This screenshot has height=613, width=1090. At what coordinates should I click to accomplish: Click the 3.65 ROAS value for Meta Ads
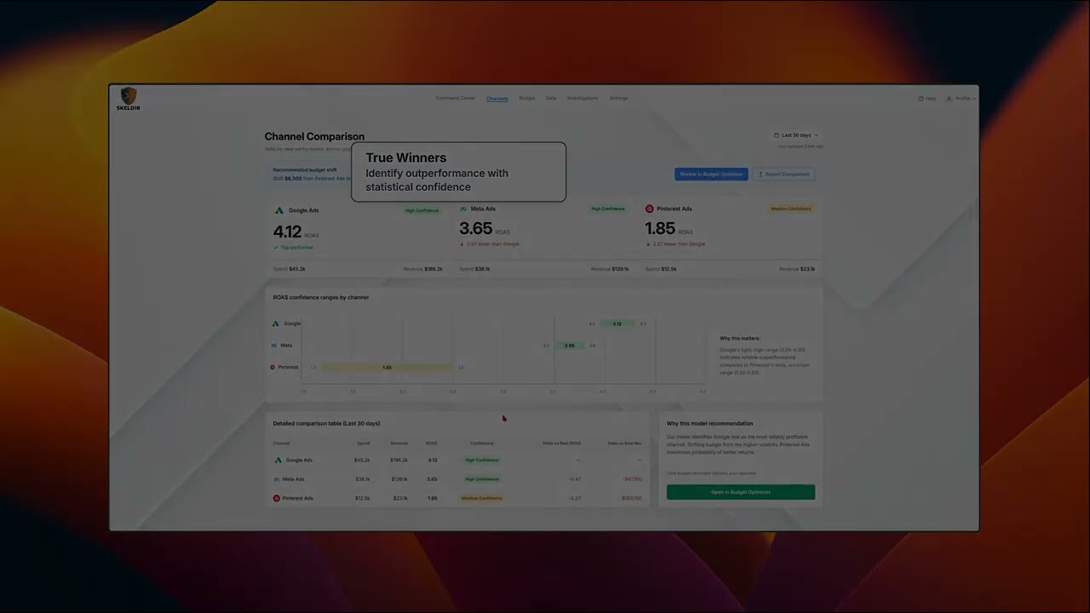click(476, 228)
